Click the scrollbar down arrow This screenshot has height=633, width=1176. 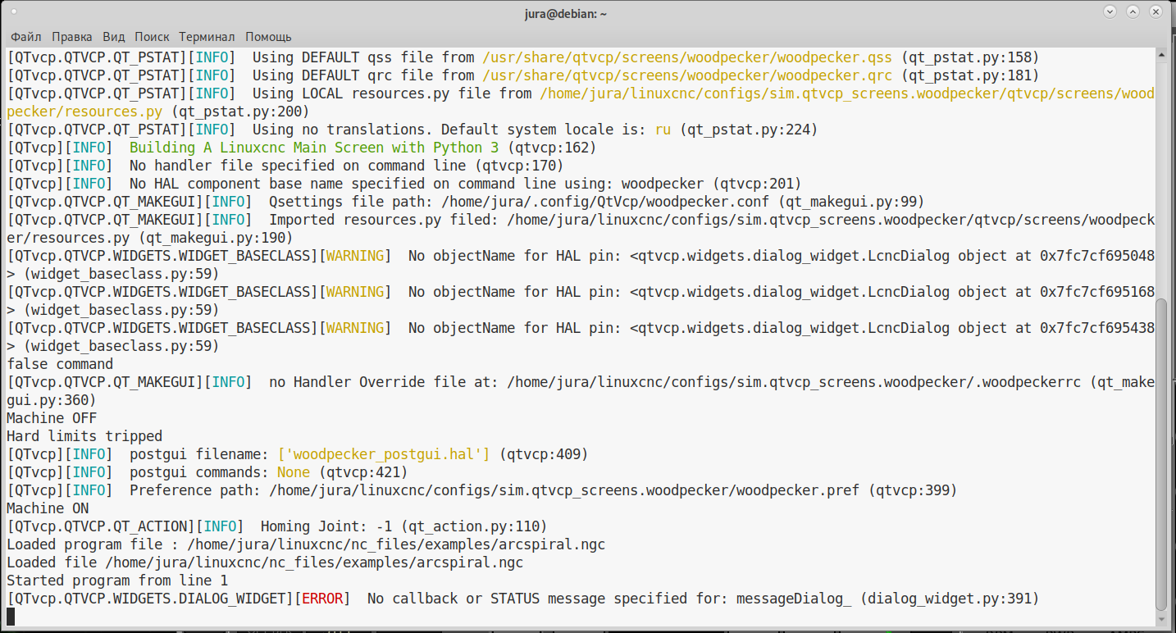pyautogui.click(x=1160, y=619)
